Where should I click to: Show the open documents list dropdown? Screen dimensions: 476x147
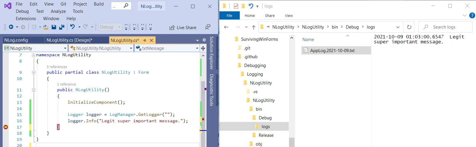click(x=198, y=40)
